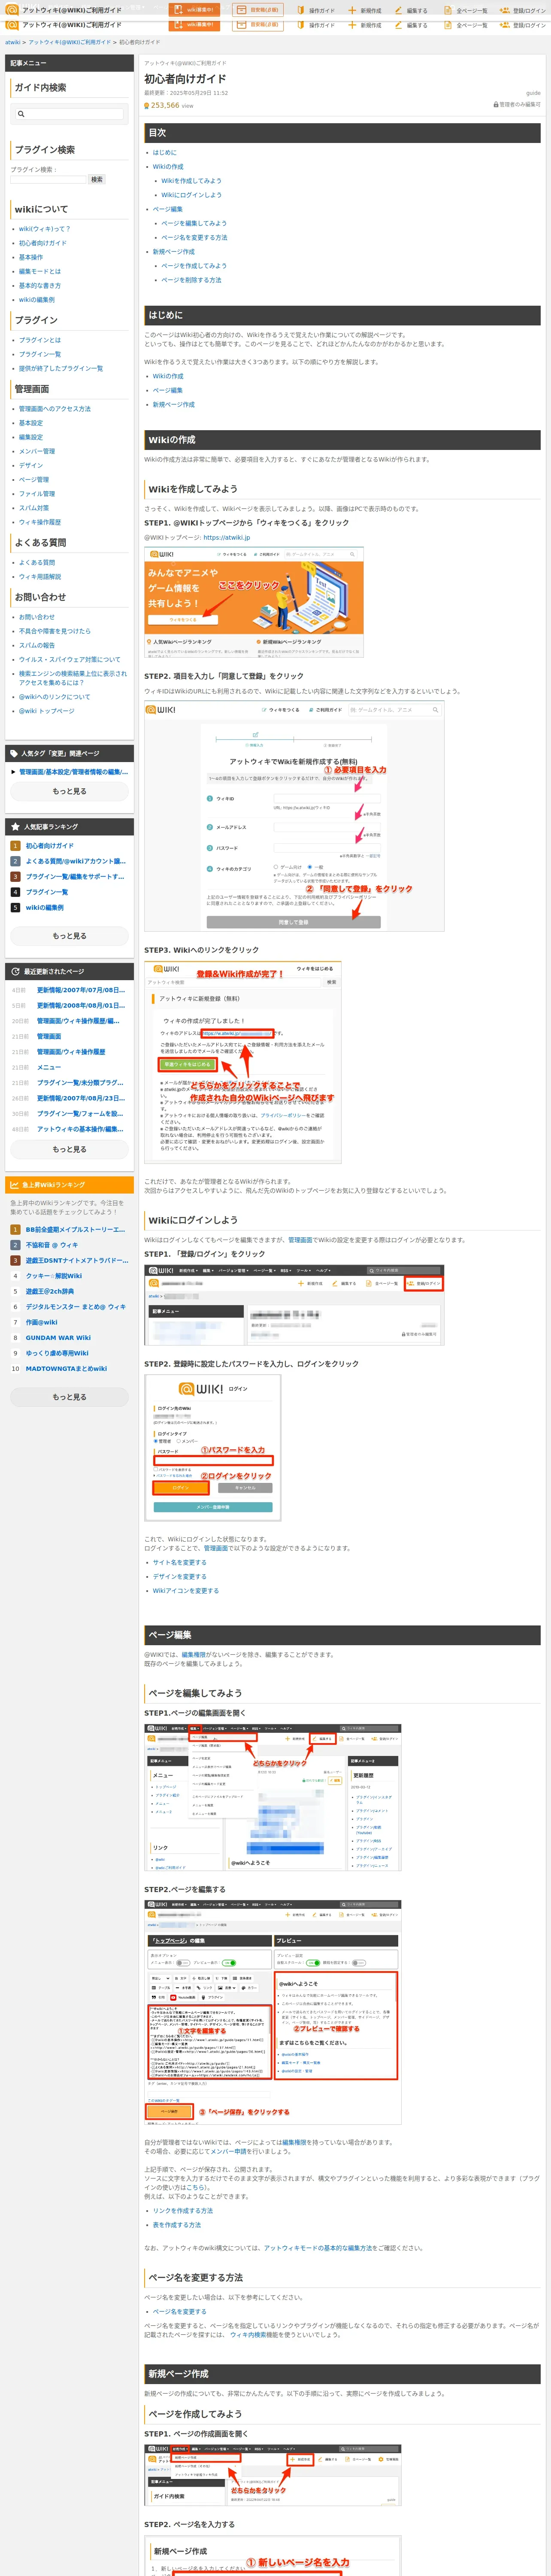Open 作画@wiki ranking link
Image resolution: width=551 pixels, height=2576 pixels.
point(42,1322)
